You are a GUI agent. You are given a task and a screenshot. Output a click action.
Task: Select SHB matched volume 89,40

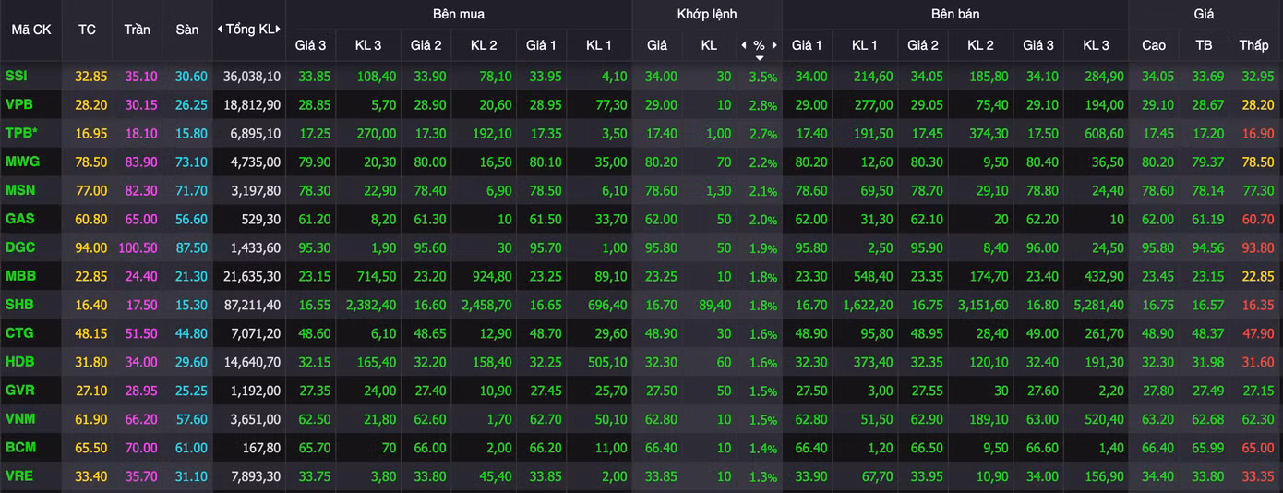pyautogui.click(x=715, y=306)
